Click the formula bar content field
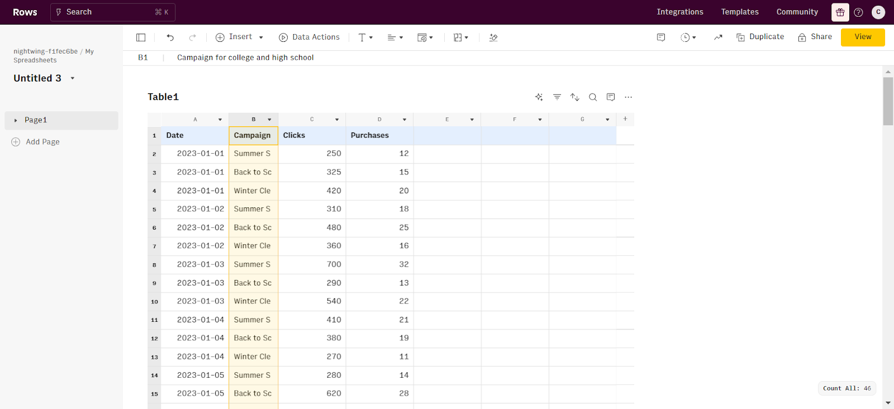Image resolution: width=894 pixels, height=409 pixels. [x=245, y=58]
